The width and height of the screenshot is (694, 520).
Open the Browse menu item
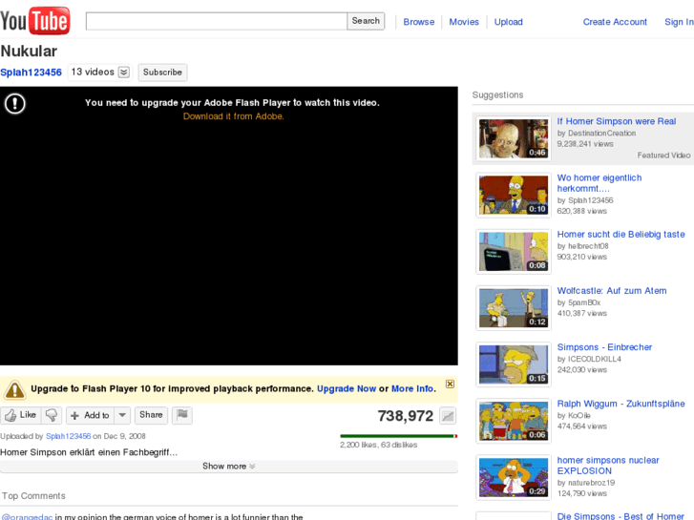coord(418,22)
